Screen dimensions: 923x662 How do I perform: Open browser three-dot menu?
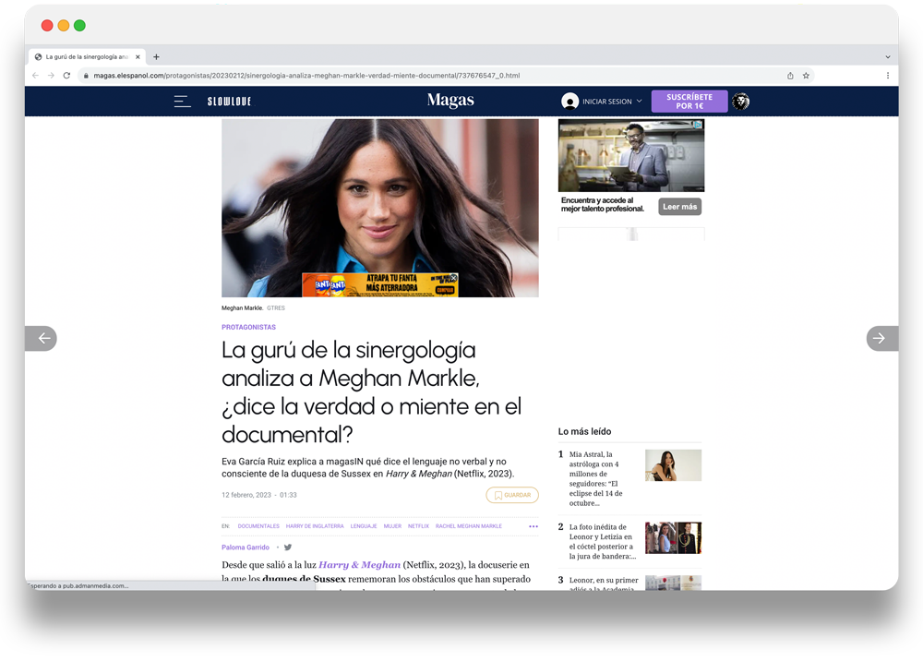pos(888,76)
